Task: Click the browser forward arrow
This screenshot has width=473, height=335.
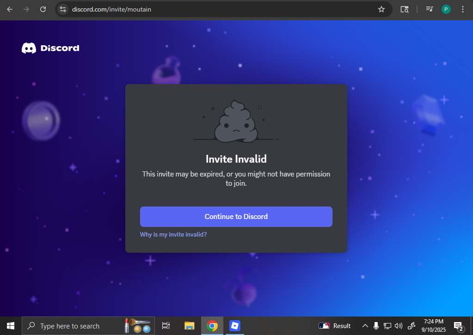Action: (26, 9)
